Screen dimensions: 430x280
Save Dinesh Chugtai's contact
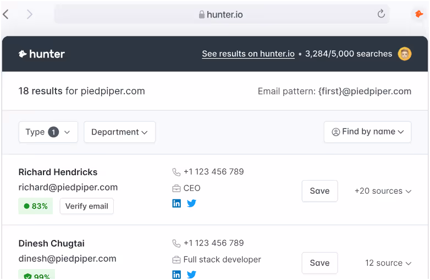tap(320, 263)
